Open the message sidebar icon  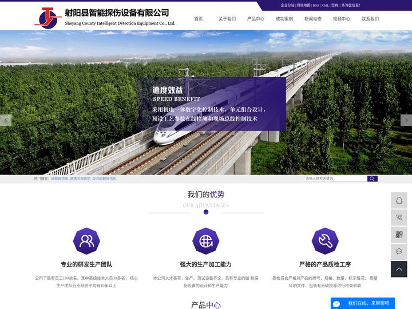399,251
